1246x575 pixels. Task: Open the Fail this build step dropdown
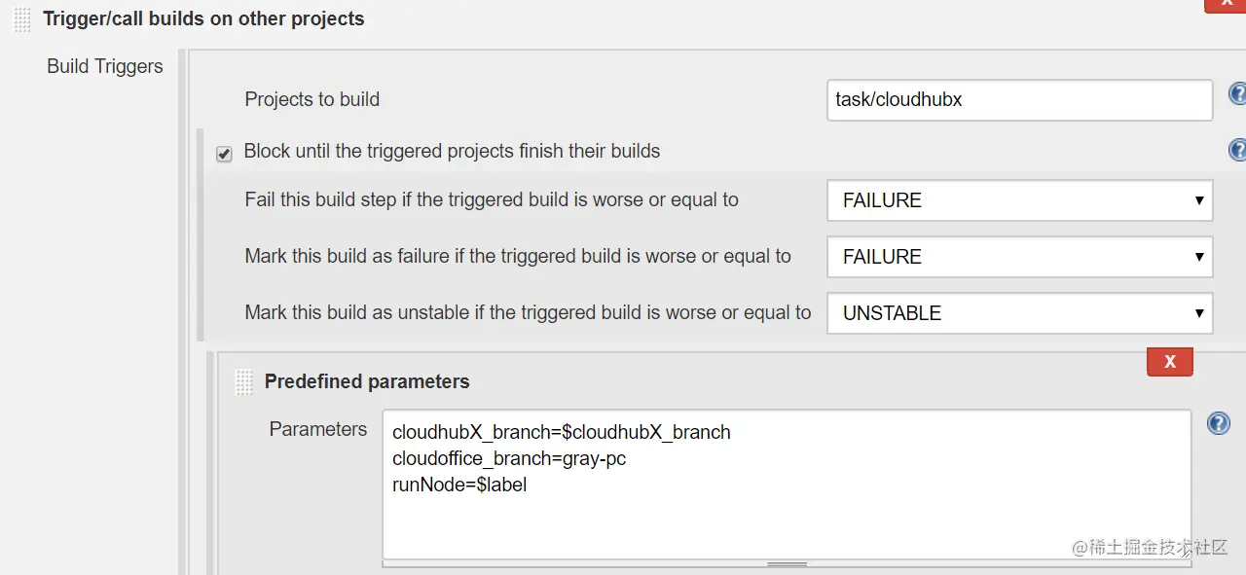(1019, 200)
